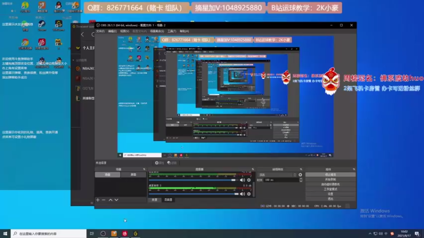
Task: Adjust the upper mixer track volume slider
Action: (193, 180)
